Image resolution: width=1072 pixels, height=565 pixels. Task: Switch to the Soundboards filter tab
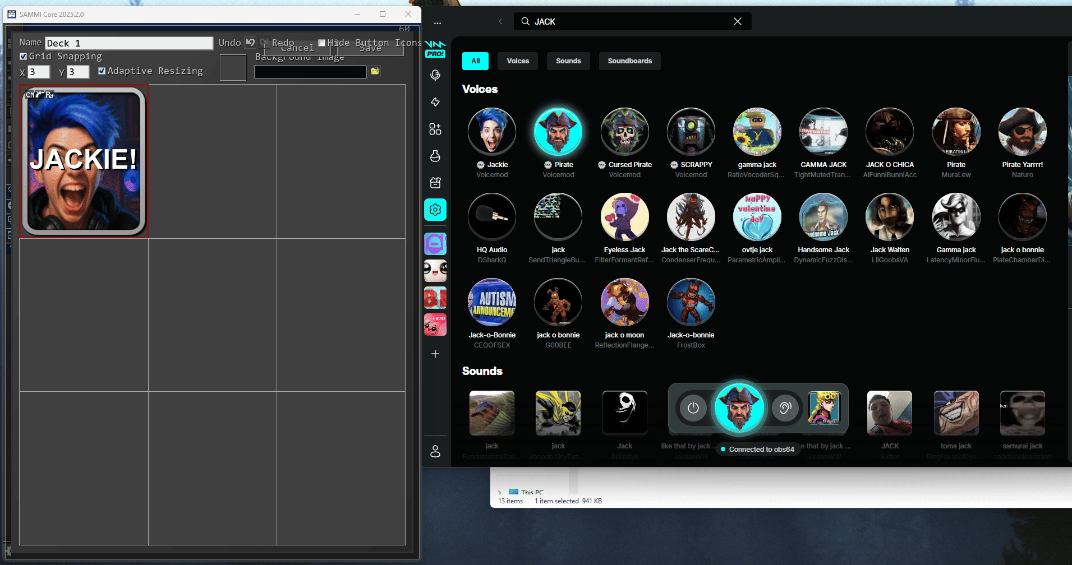(629, 61)
